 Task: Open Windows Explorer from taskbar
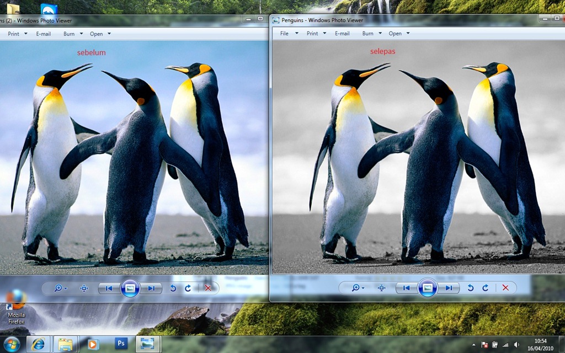(x=66, y=344)
